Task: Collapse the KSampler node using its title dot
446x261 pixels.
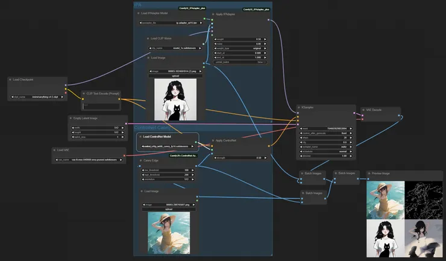Action: click(x=299, y=108)
